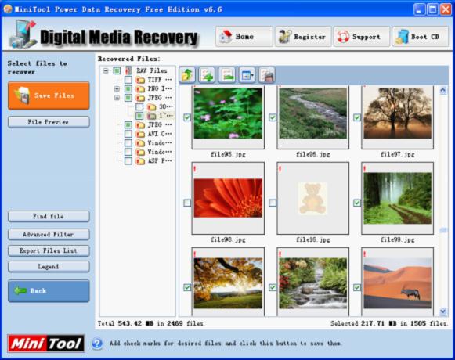This screenshot has height=360, width=455.
Task: Open the Advanced Filter button
Action: coord(49,235)
